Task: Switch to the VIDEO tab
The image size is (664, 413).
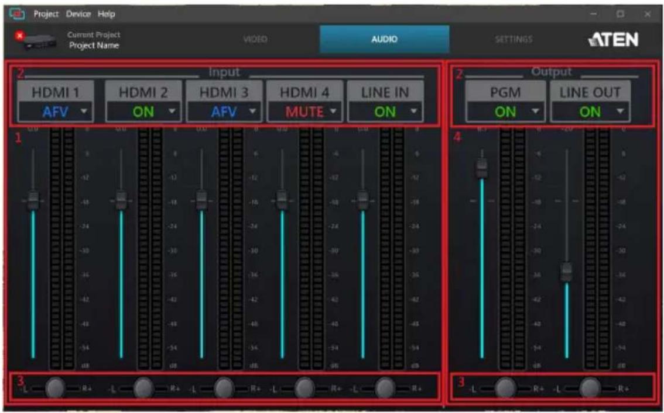Action: tap(255, 39)
